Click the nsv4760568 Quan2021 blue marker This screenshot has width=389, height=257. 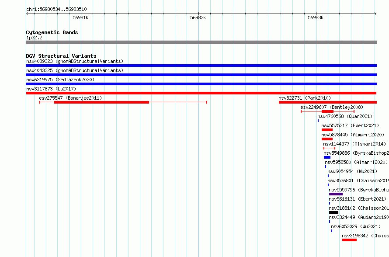point(318,121)
